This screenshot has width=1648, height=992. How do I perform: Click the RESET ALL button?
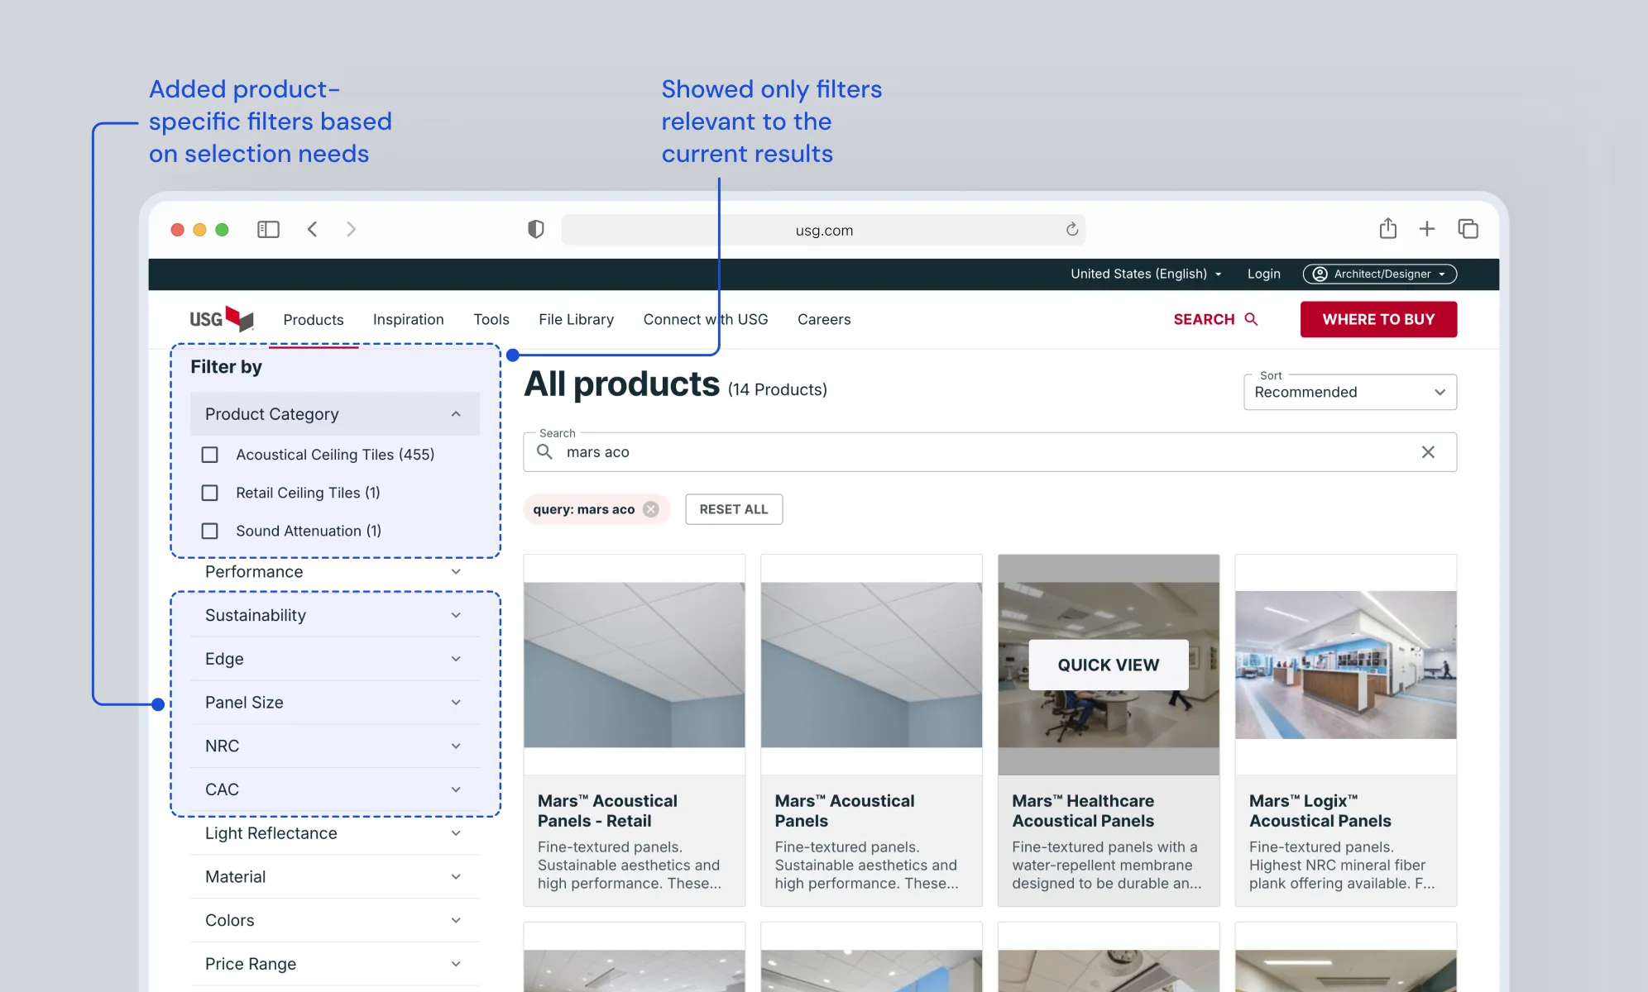tap(734, 509)
